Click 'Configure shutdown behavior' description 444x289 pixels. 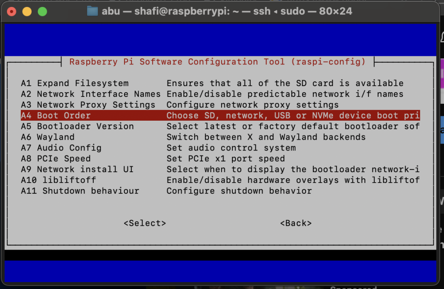click(239, 191)
